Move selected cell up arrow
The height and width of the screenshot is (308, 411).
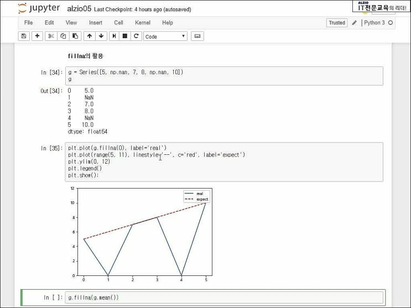(90, 36)
